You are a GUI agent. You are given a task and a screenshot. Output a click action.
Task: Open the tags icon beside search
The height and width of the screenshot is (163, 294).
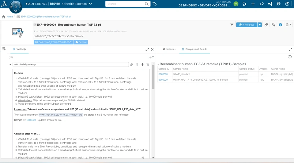click(x=154, y=4)
